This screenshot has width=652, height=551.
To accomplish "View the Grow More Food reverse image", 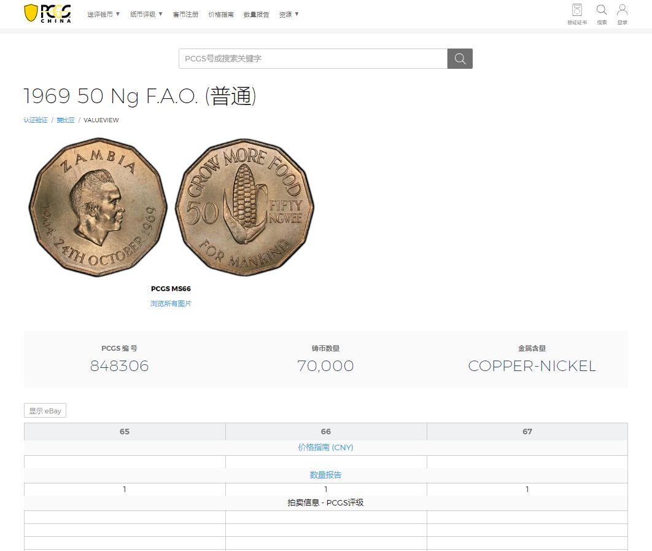I will [x=244, y=207].
